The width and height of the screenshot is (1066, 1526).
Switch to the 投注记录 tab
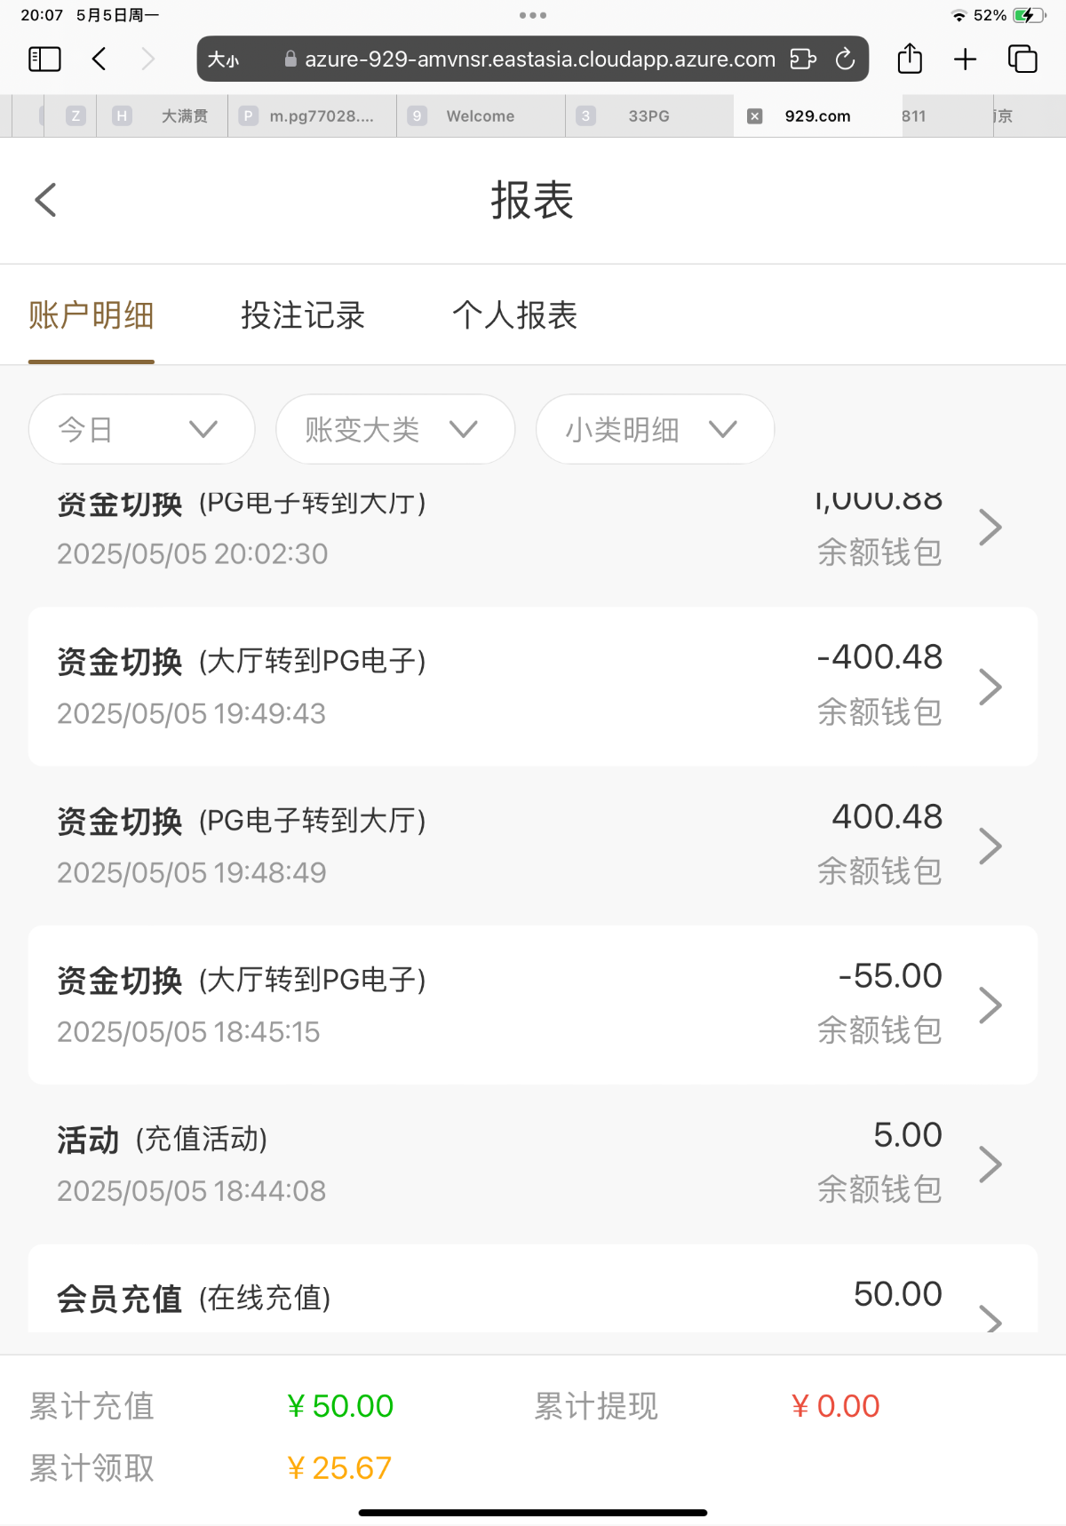[303, 316]
